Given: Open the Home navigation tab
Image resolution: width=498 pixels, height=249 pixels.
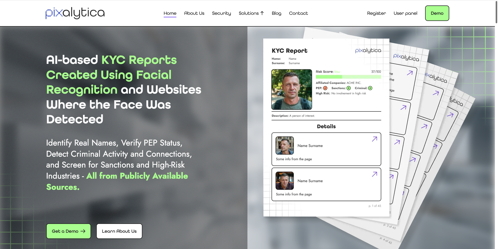Looking at the screenshot, I should tap(170, 13).
